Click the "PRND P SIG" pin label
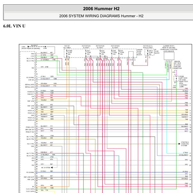The height and width of the screenshot is (193, 193). 30,132
